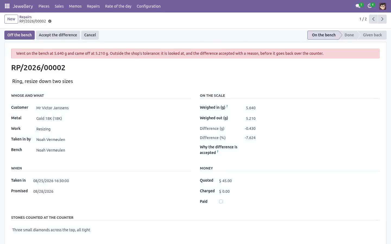Go to the next repair record
This screenshot has height=244, width=391.
(382, 19)
